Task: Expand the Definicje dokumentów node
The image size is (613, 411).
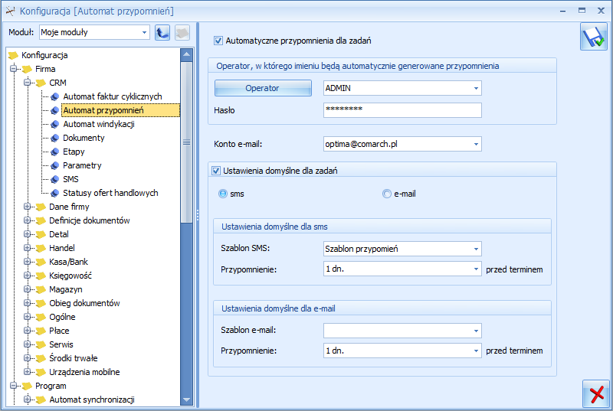Action: (x=27, y=220)
